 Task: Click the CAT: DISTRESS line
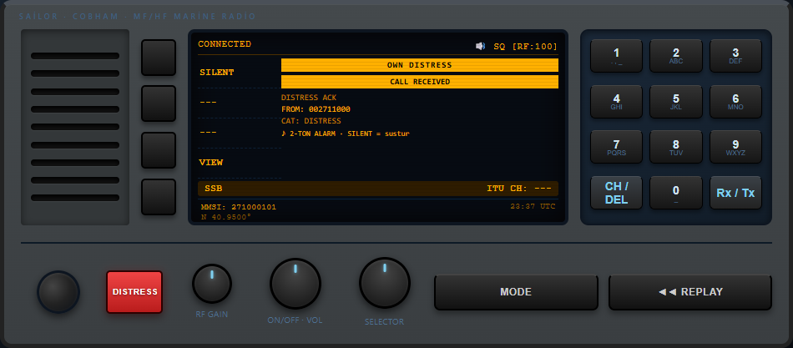click(x=311, y=121)
